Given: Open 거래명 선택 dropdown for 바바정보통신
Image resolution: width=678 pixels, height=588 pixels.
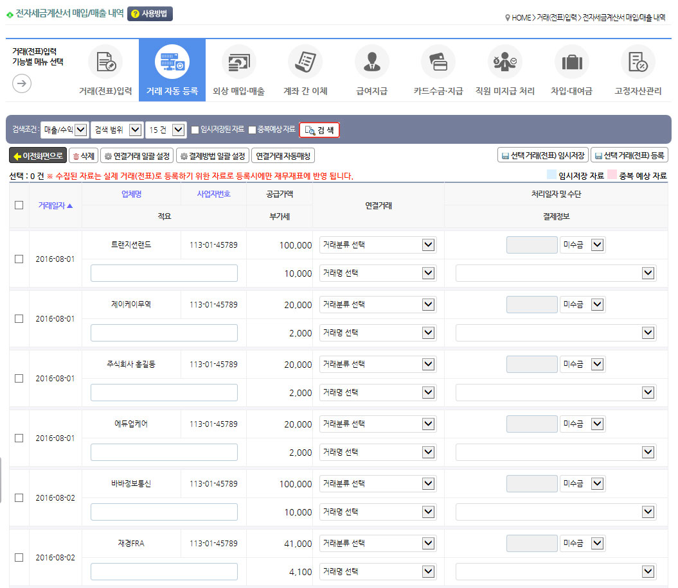Looking at the screenshot, I should (378, 512).
